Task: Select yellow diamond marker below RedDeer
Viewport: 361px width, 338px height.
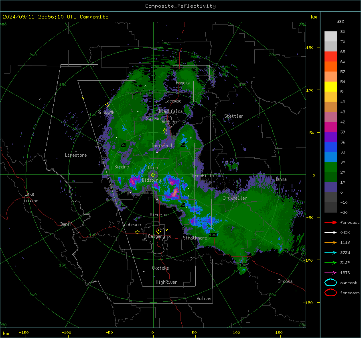Action: pyautogui.click(x=165, y=131)
